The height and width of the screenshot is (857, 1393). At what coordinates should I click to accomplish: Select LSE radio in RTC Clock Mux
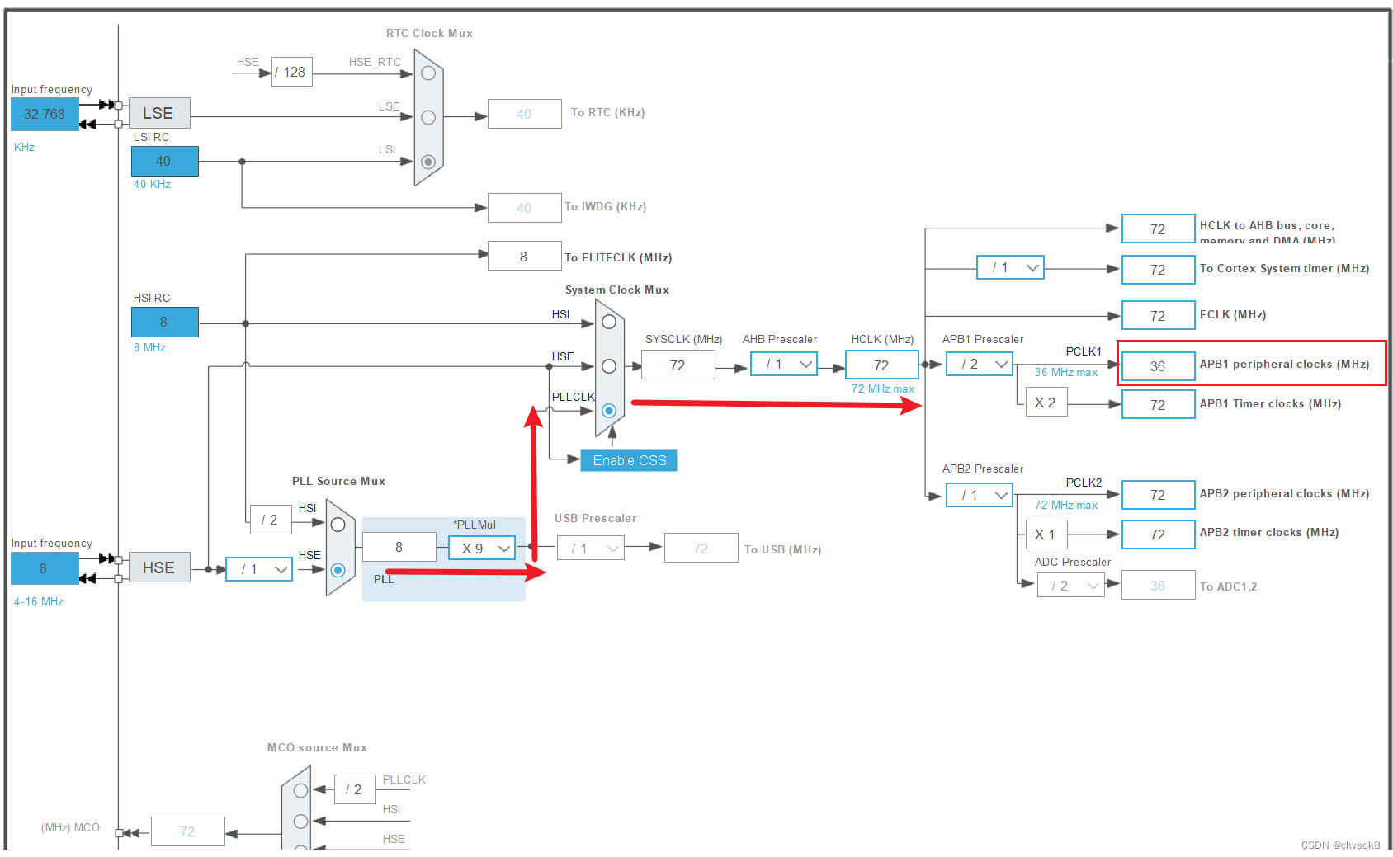click(428, 117)
